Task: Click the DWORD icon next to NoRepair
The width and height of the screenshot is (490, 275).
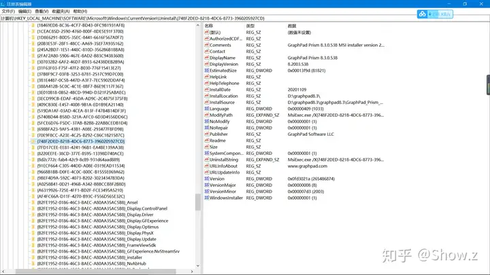Action: pos(207,128)
